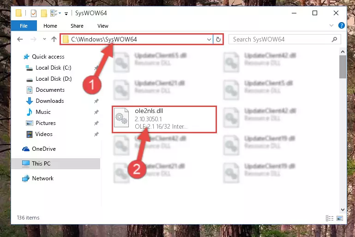
Task: Click the scrollbar up arrow
Action: coord(343,52)
